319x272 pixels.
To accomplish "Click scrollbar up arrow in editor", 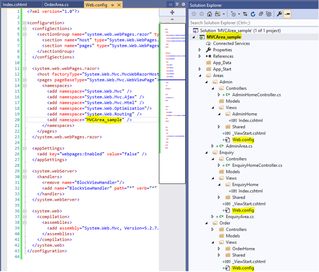I will [x=172, y=19].
